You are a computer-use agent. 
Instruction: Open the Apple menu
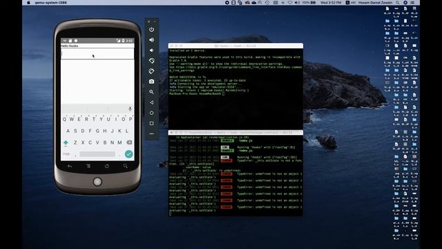pos(28,3)
